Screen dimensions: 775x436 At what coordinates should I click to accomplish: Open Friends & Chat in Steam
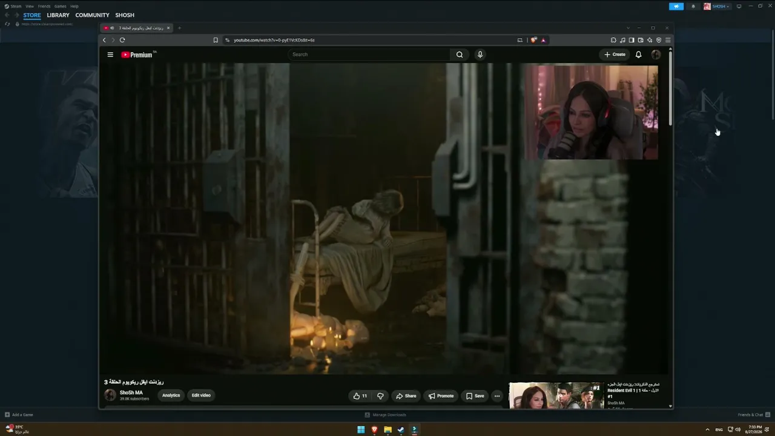click(x=753, y=415)
